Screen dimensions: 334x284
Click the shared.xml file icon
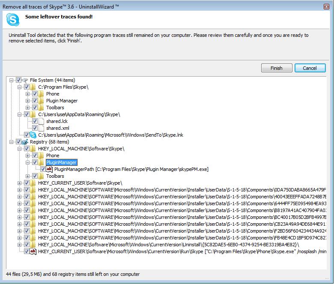(x=41, y=128)
